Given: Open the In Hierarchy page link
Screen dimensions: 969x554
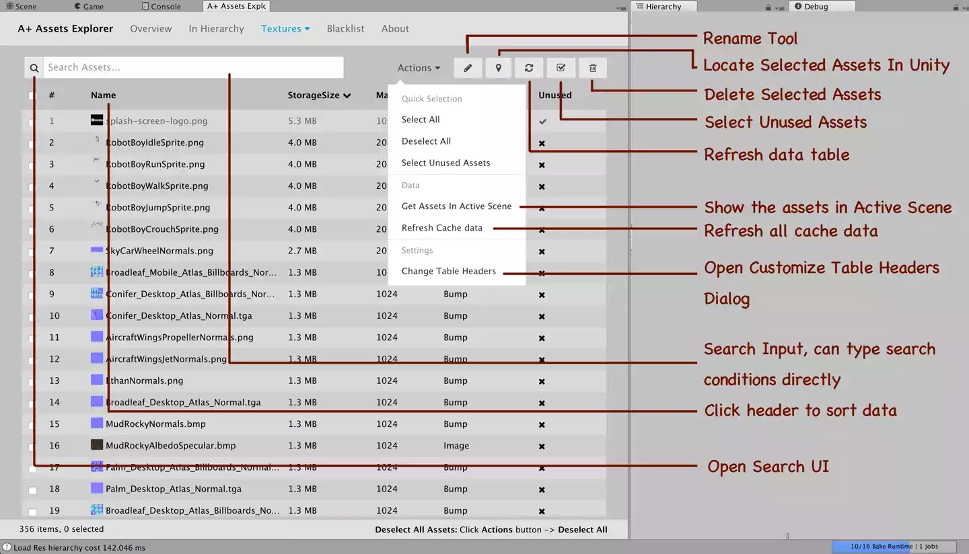Looking at the screenshot, I should tap(216, 29).
